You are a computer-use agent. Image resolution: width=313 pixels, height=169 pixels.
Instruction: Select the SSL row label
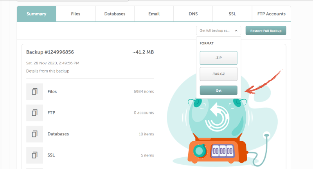(x=51, y=155)
